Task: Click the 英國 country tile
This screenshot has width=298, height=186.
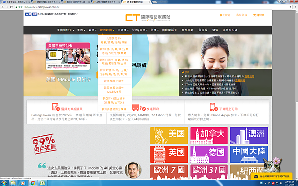Action: point(169,154)
